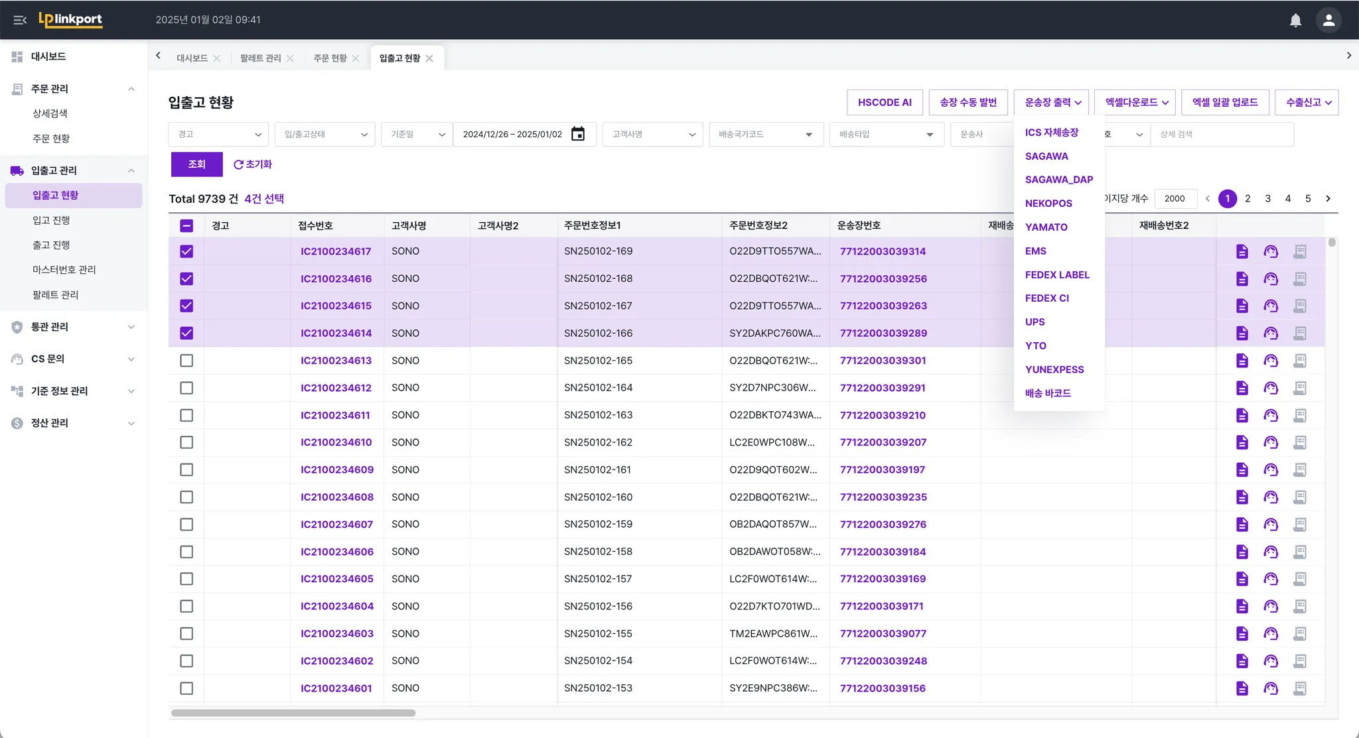Collapse sidebar with hamburger menu icon

pos(20,20)
